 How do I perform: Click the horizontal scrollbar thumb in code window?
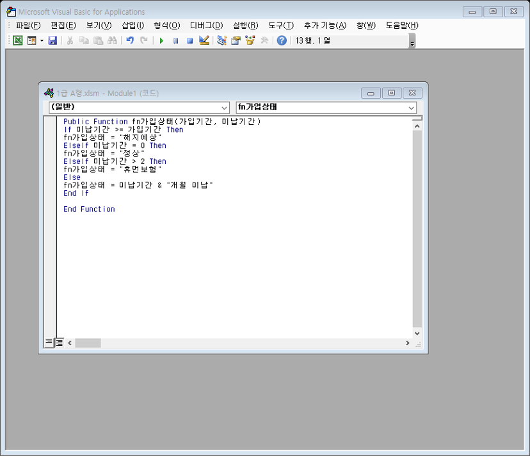pos(88,343)
